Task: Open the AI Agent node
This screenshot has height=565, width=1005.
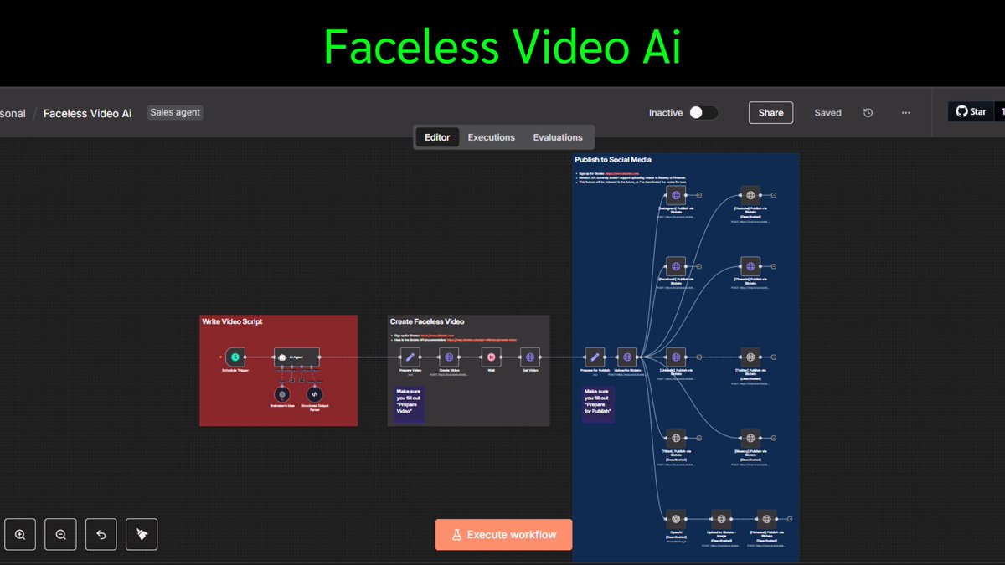Action: pos(296,357)
